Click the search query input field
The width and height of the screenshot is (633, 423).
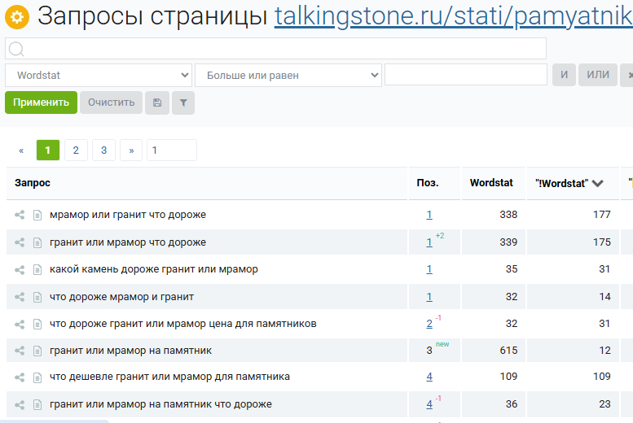tap(275, 49)
